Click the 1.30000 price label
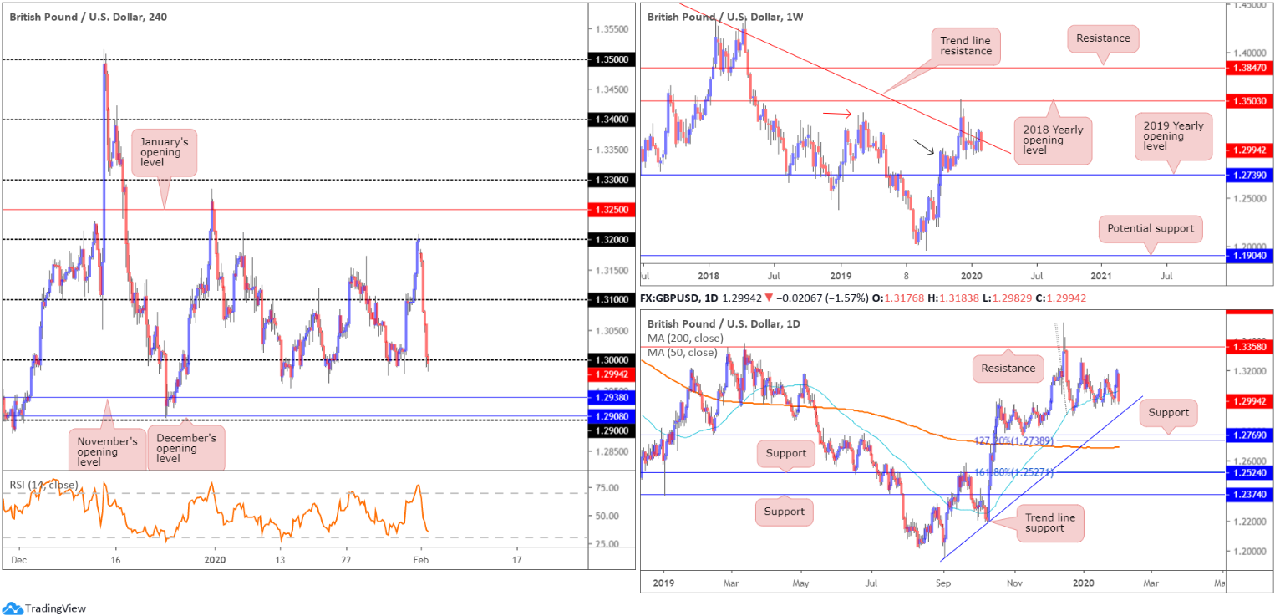 coord(613,360)
